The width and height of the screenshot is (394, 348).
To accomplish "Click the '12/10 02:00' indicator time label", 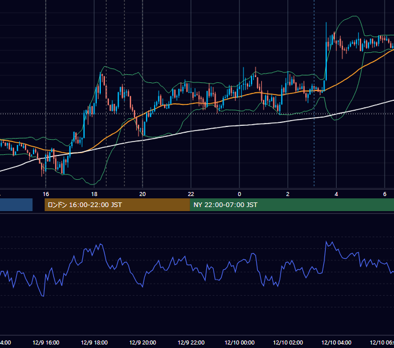I will click(x=288, y=342).
